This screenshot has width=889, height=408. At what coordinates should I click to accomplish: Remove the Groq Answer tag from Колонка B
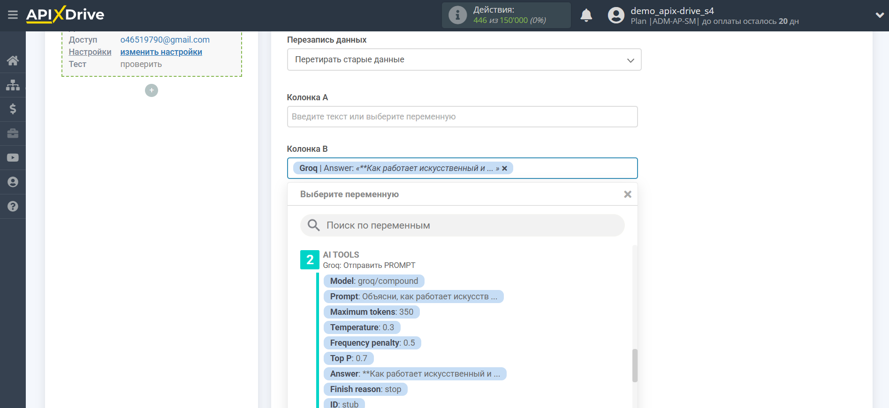[505, 169]
